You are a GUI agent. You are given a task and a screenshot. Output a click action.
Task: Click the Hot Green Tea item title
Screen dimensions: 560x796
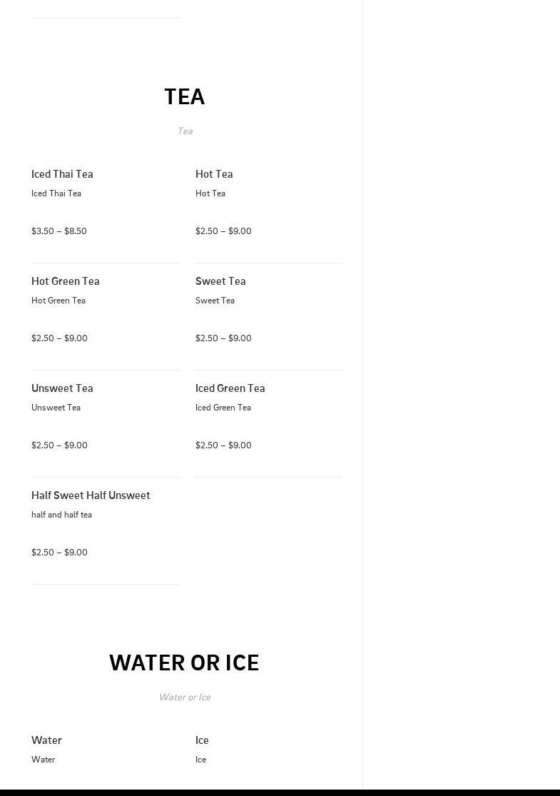(x=65, y=281)
